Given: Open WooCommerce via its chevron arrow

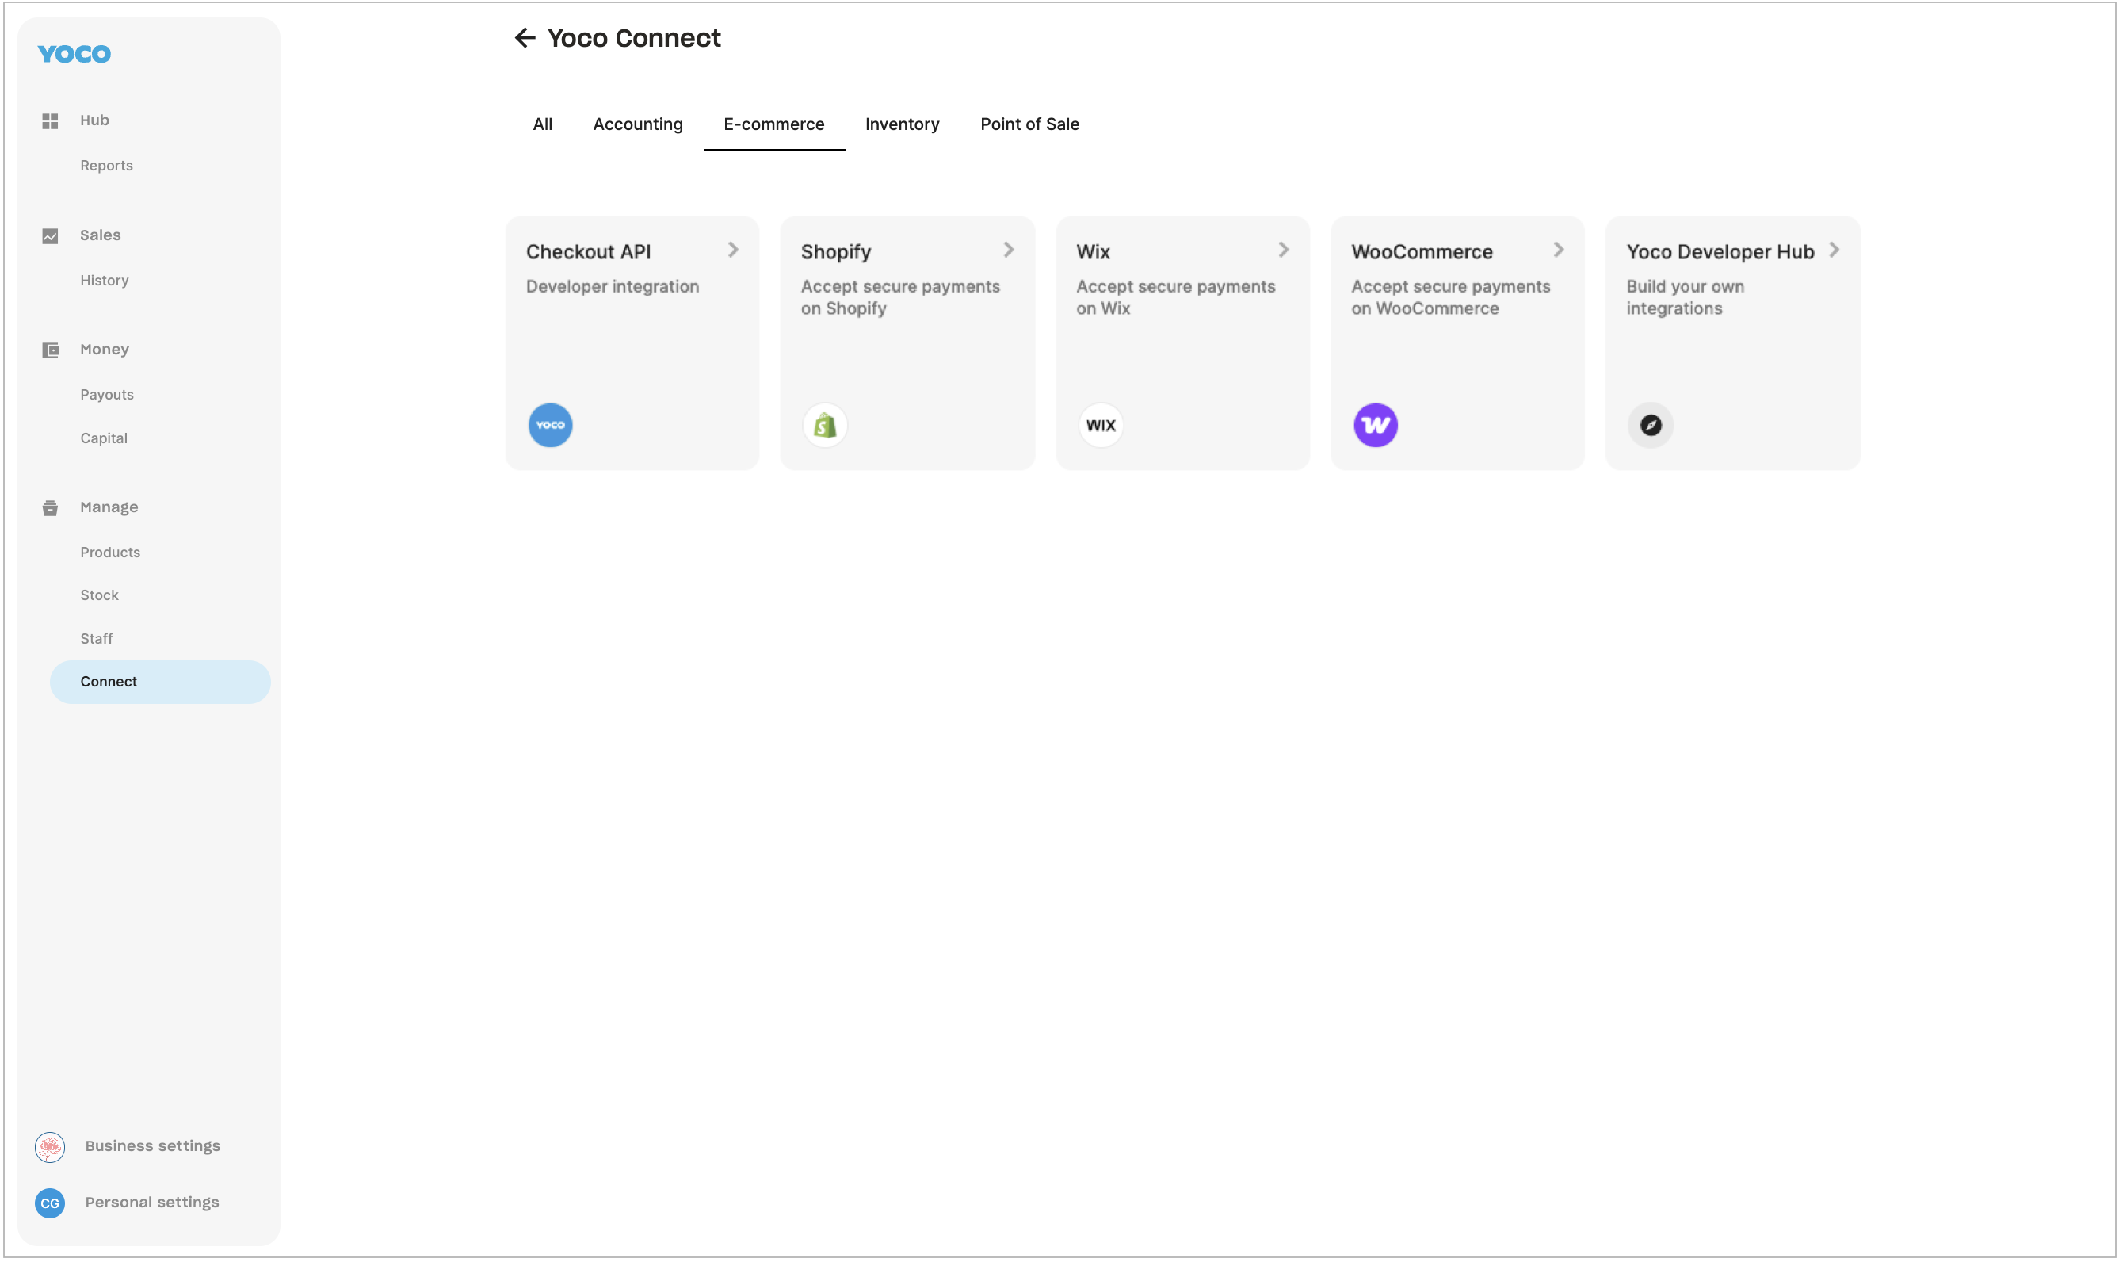Looking at the screenshot, I should point(1558,250).
